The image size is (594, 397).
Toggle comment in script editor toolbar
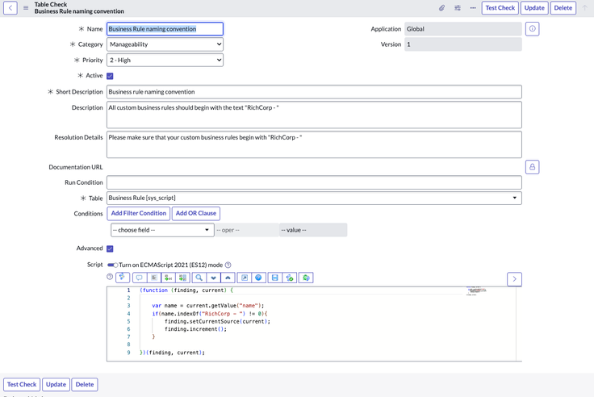(x=139, y=278)
